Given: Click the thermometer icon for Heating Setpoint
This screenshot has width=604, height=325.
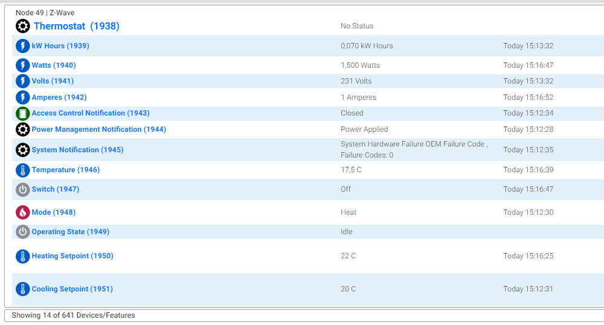Looking at the screenshot, I should coord(22,256).
